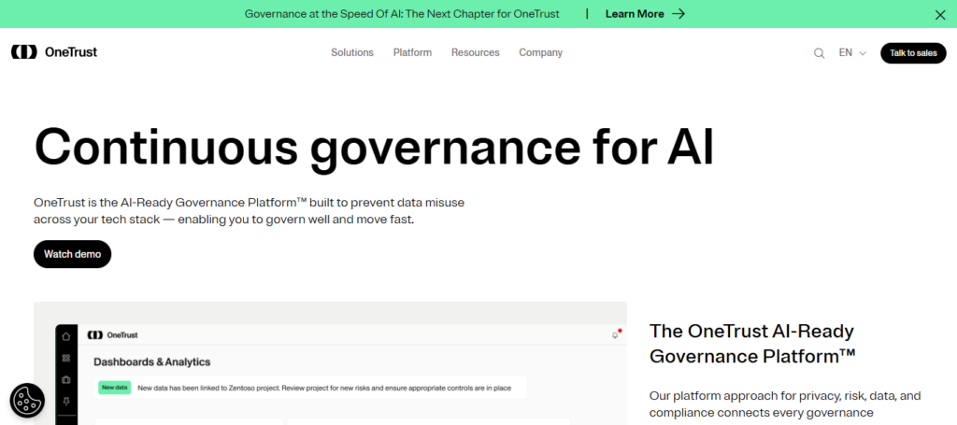The width and height of the screenshot is (957, 425).
Task: Expand the EN language selector
Action: (852, 53)
